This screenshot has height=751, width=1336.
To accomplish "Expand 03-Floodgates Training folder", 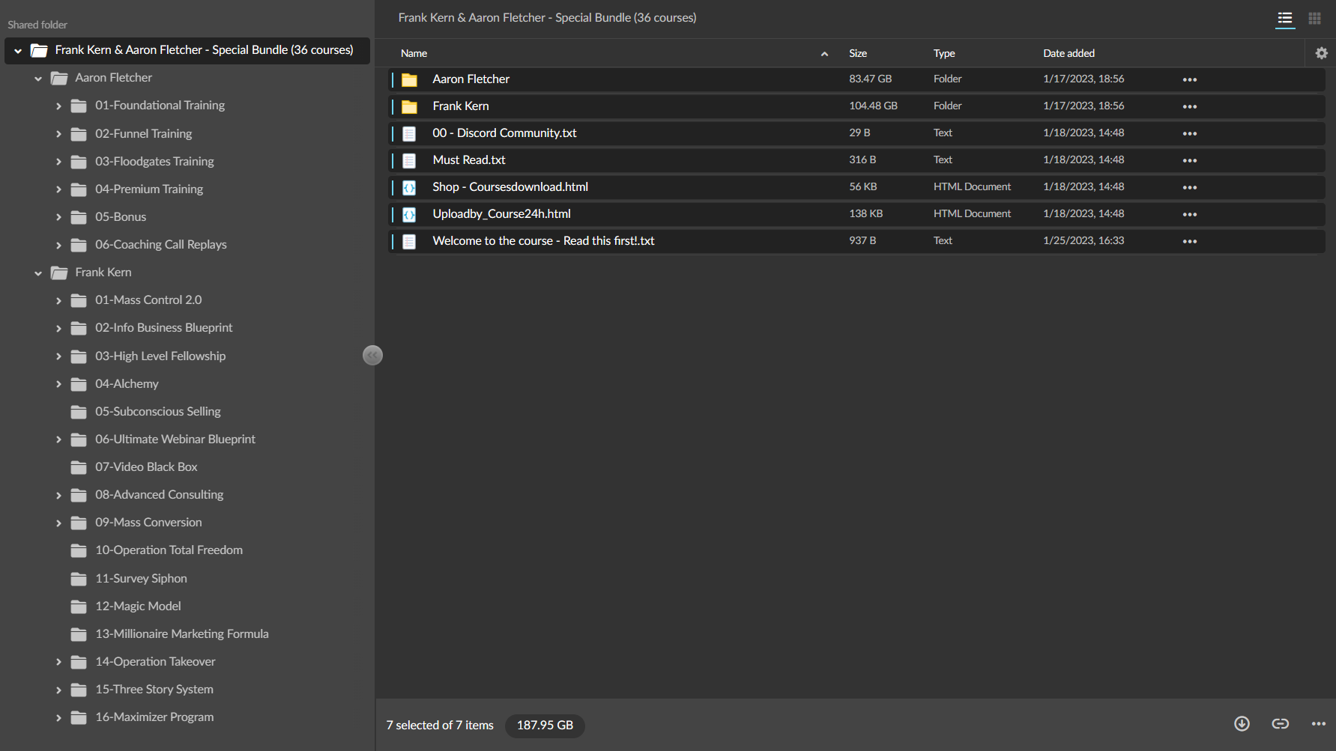I will (58, 162).
